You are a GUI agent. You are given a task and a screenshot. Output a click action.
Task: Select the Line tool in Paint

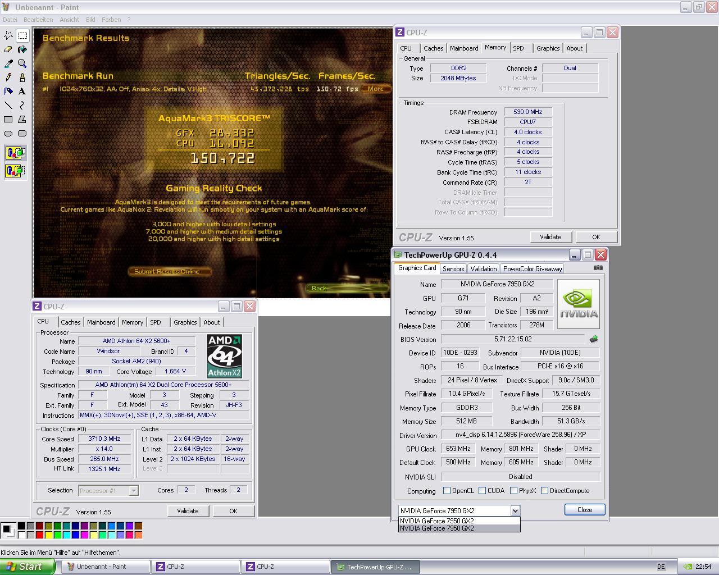tap(8, 105)
